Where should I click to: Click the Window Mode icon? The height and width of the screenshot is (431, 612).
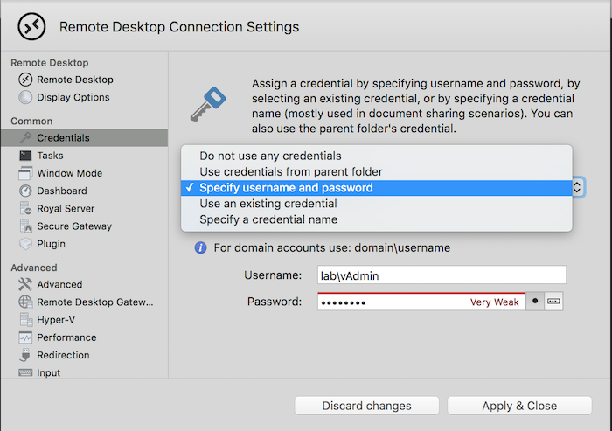(25, 173)
